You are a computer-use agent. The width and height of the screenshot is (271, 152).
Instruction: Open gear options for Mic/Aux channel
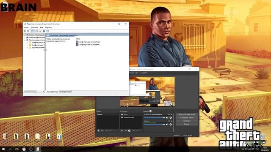(x=171, y=124)
